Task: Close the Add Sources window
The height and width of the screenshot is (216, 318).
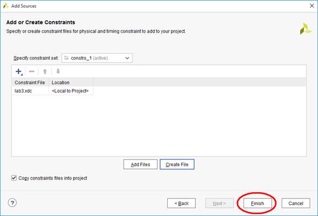Action: (312, 6)
